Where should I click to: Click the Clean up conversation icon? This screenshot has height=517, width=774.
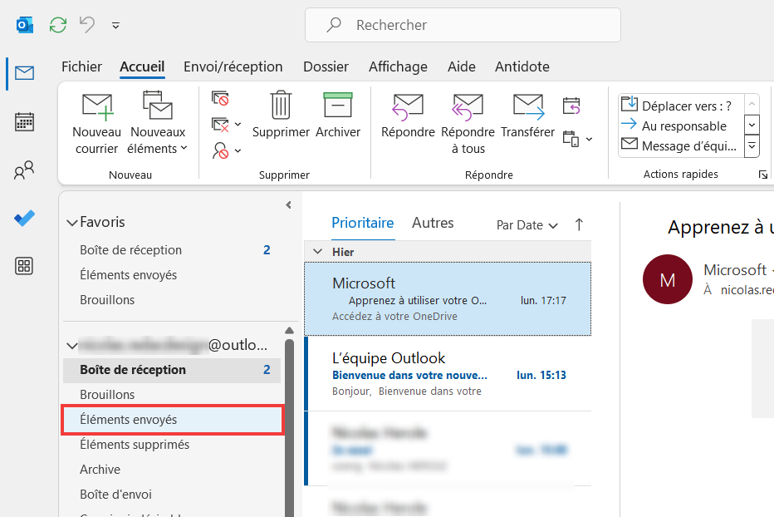click(x=220, y=124)
